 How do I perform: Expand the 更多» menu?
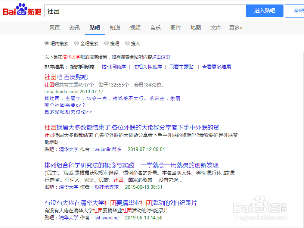coord(236,28)
